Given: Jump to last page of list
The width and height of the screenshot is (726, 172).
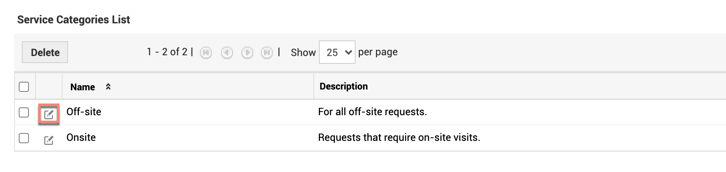Looking at the screenshot, I should pos(267,53).
